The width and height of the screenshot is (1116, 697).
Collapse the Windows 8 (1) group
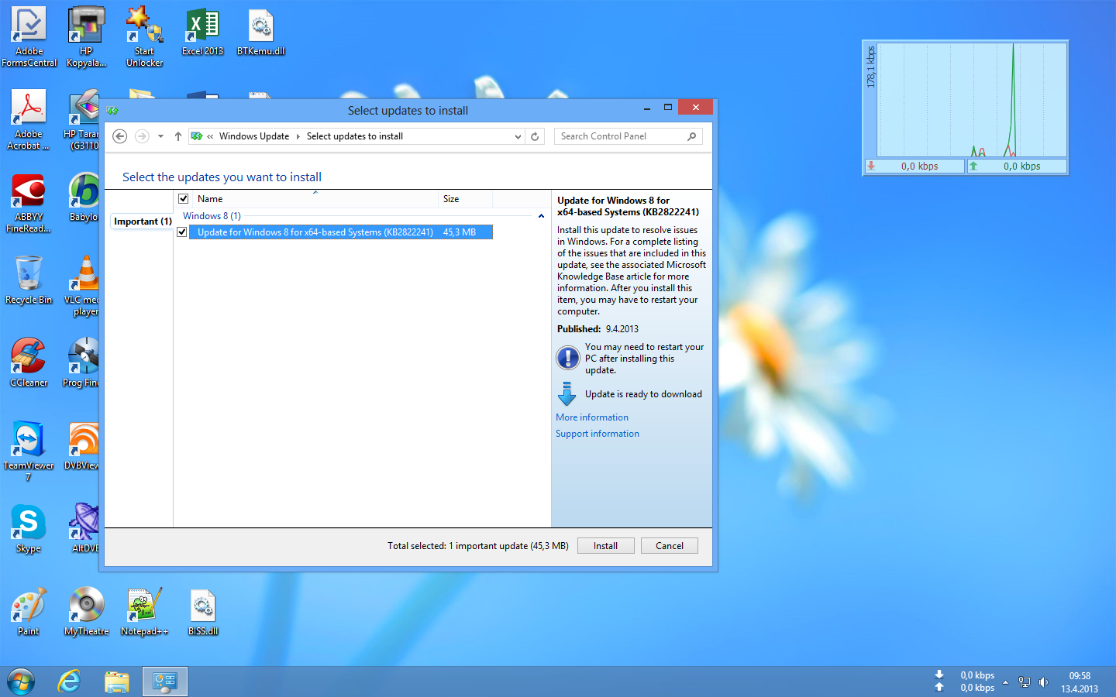541,216
